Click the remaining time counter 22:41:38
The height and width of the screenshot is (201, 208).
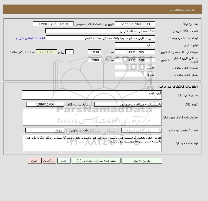coord(46,52)
